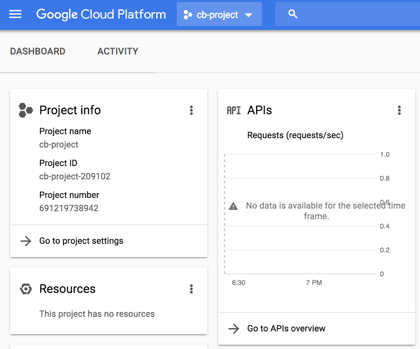Open Resources card options menu
This screenshot has height=349, width=420.
tap(191, 289)
